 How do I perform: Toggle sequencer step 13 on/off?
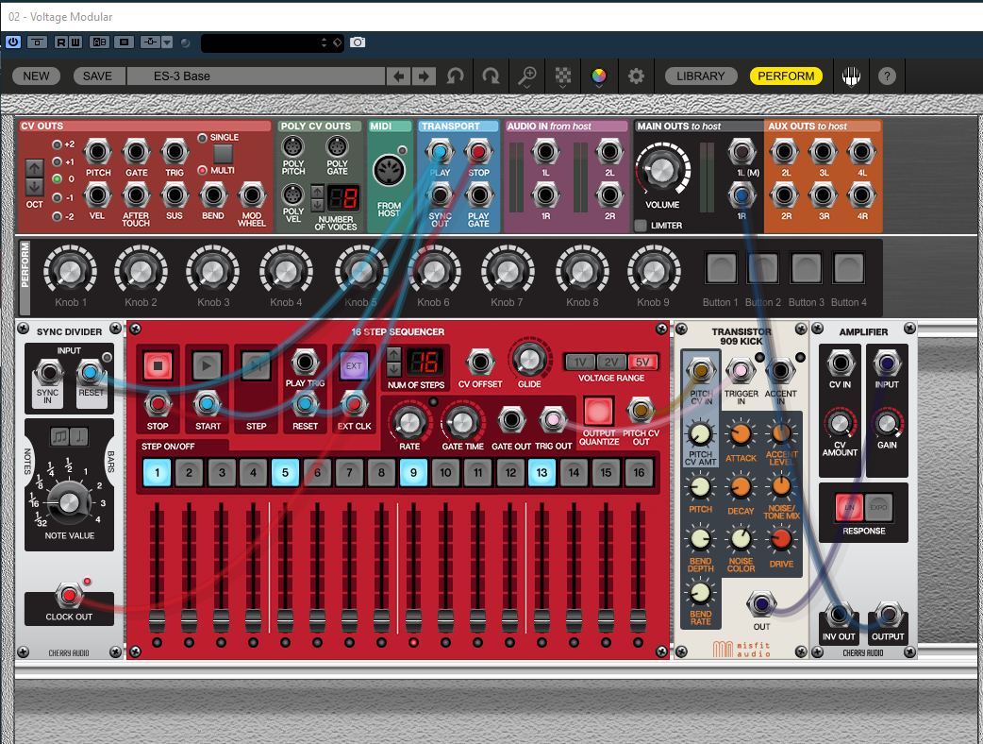point(541,472)
